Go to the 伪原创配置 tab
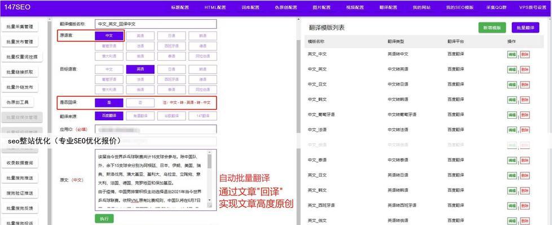The image size is (552, 225). (x=286, y=7)
